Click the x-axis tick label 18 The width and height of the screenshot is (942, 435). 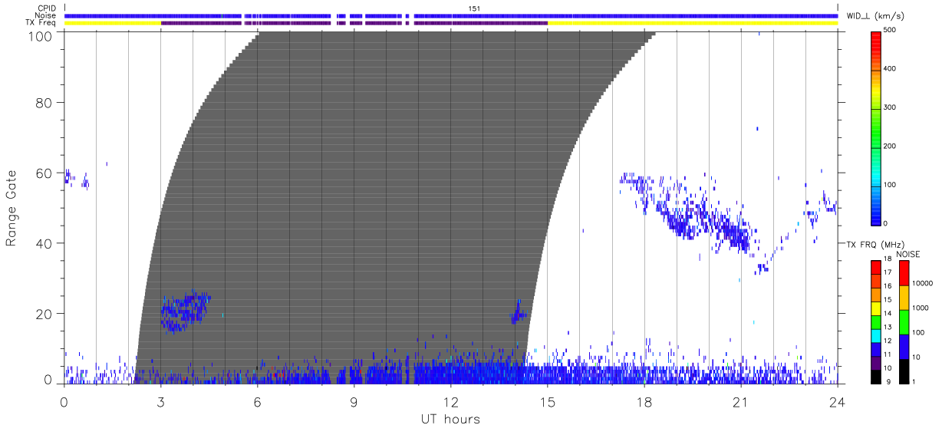tap(644, 400)
